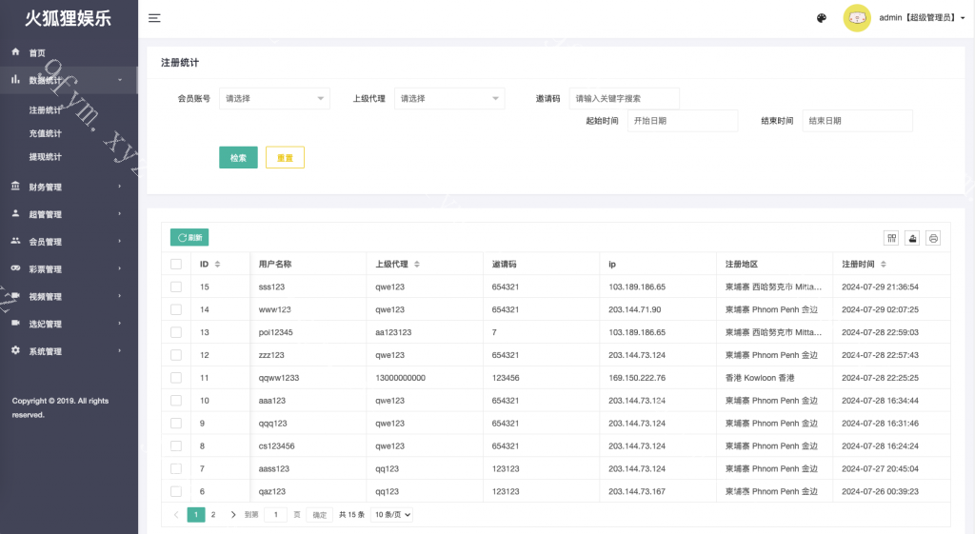Toggle the select-all header checkbox
Viewport: 975px width, 534px height.
click(x=176, y=265)
